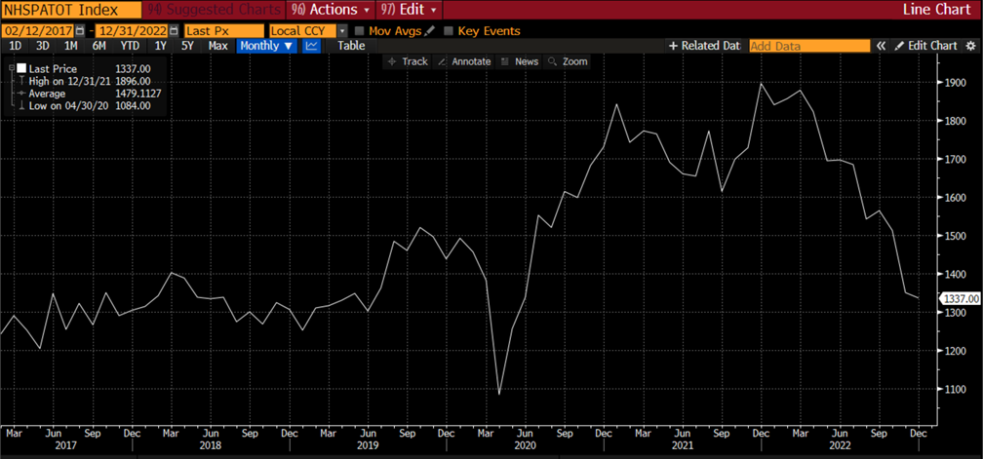Click the double-chevron collapse panel icon
983x459 pixels.
882,46
